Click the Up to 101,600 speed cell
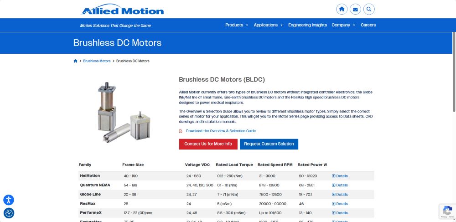Viewport: 456px width, 222px height. (270, 213)
